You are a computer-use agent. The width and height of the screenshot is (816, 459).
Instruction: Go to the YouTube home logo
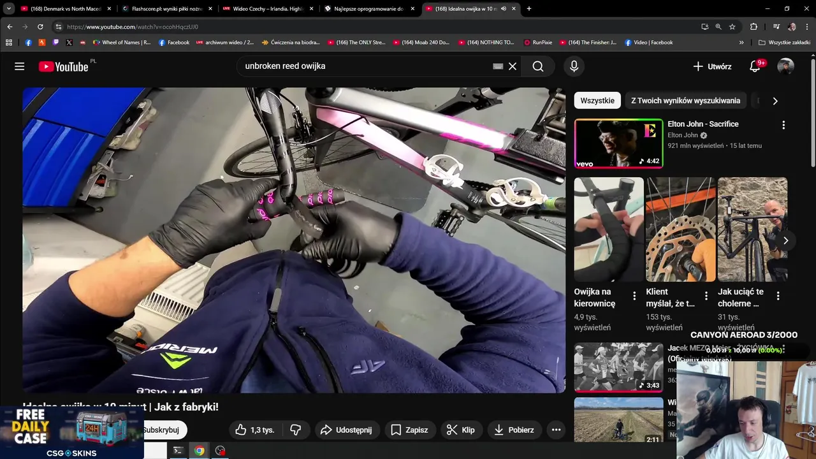coord(63,66)
